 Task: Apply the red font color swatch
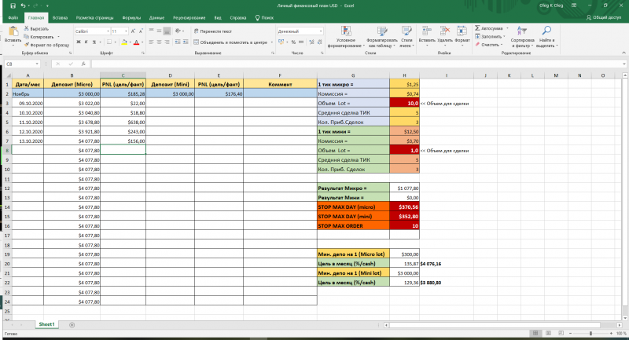tap(136, 42)
